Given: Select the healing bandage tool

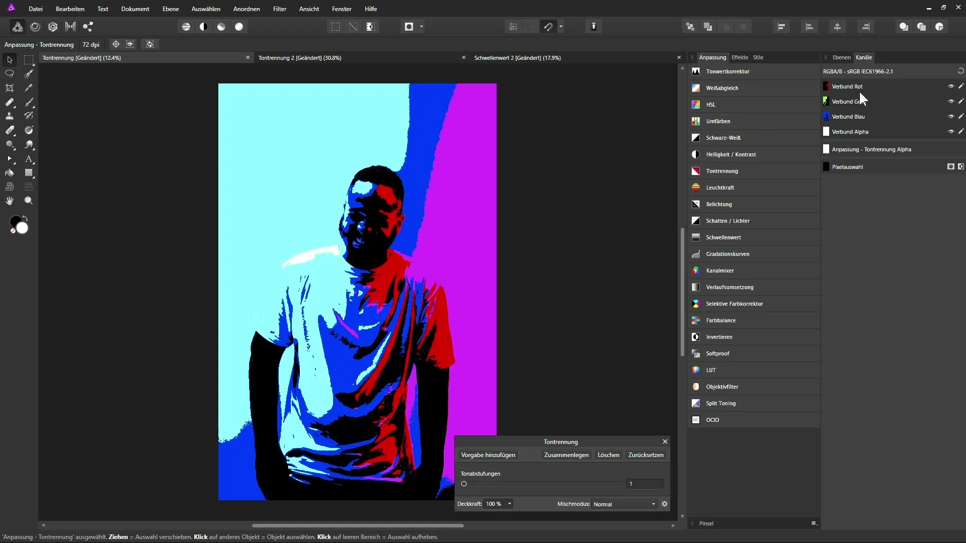Looking at the screenshot, I should (x=10, y=102).
